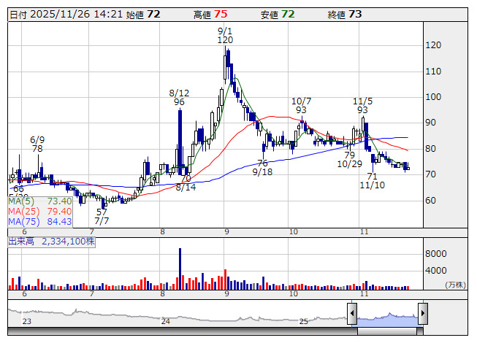
Task: Click the 8/12 high label of 96
Action: [x=179, y=98]
